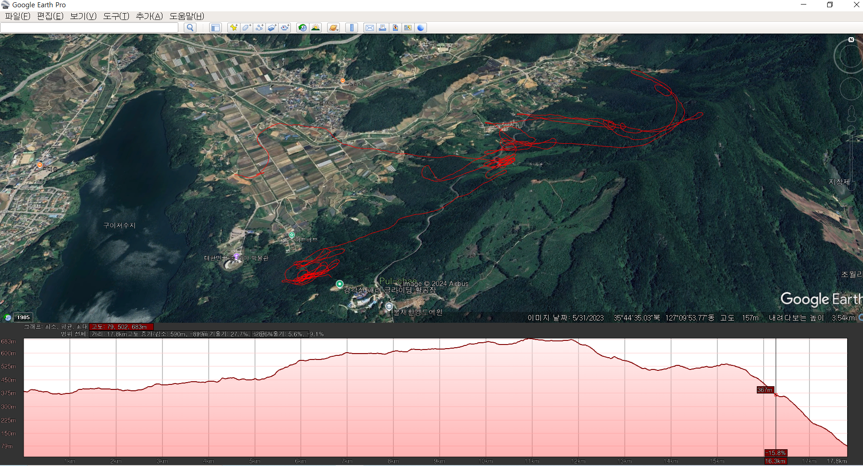This screenshot has height=466, width=863.
Task: Click the record tour icon
Action: point(285,28)
